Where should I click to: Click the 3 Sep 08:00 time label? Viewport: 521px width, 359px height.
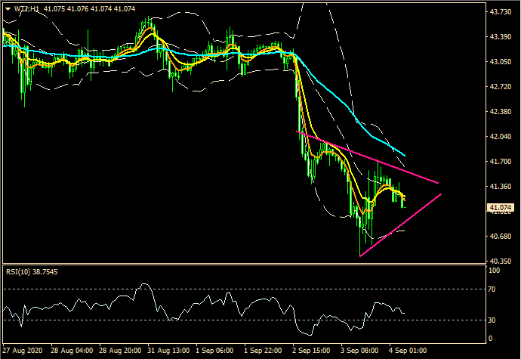pyautogui.click(x=359, y=352)
